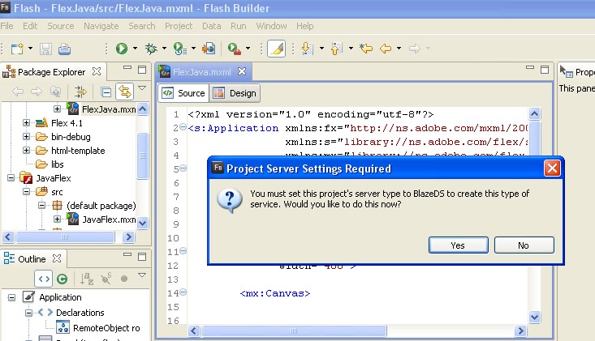Open the Outline view menu triangle
Viewport: 595px width, 341px height.
142,275
